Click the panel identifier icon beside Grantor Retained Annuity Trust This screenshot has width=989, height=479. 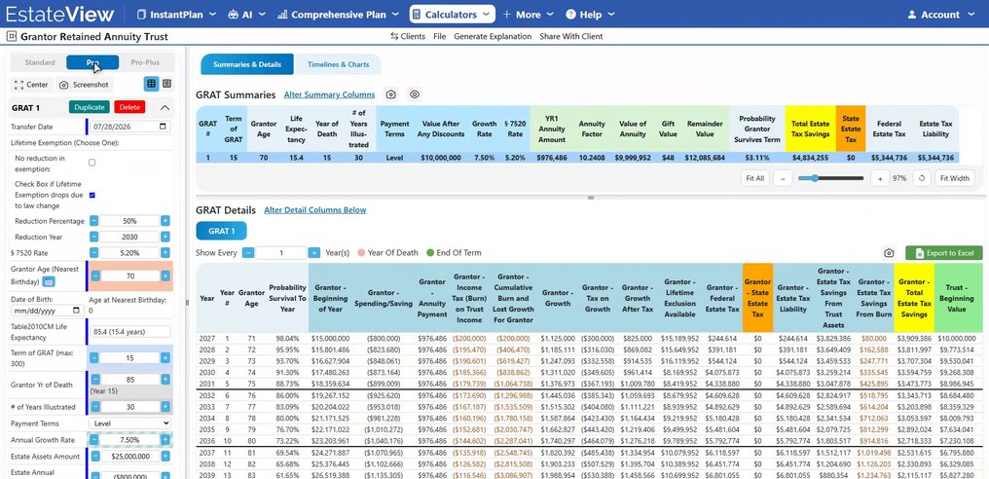(11, 37)
